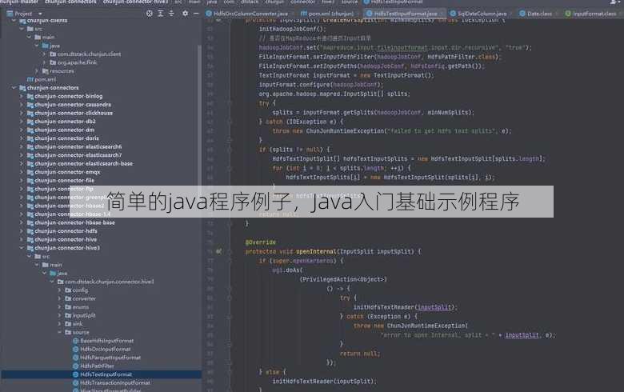Click initHadoopJobConf() call in editor
The width and height of the screenshot is (624, 392).
[292, 29]
